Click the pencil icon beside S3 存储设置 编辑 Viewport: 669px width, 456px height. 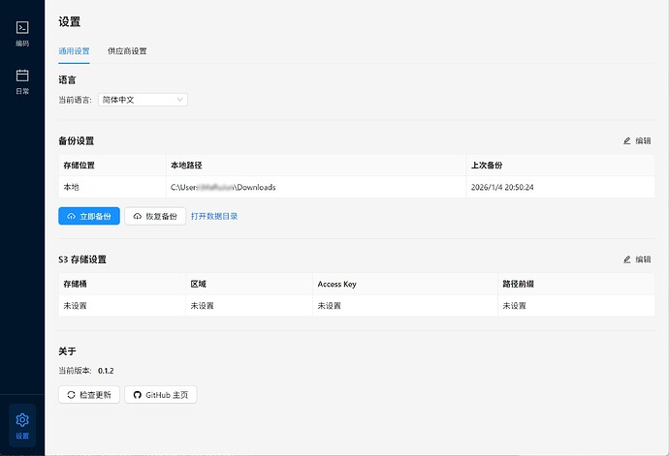626,259
